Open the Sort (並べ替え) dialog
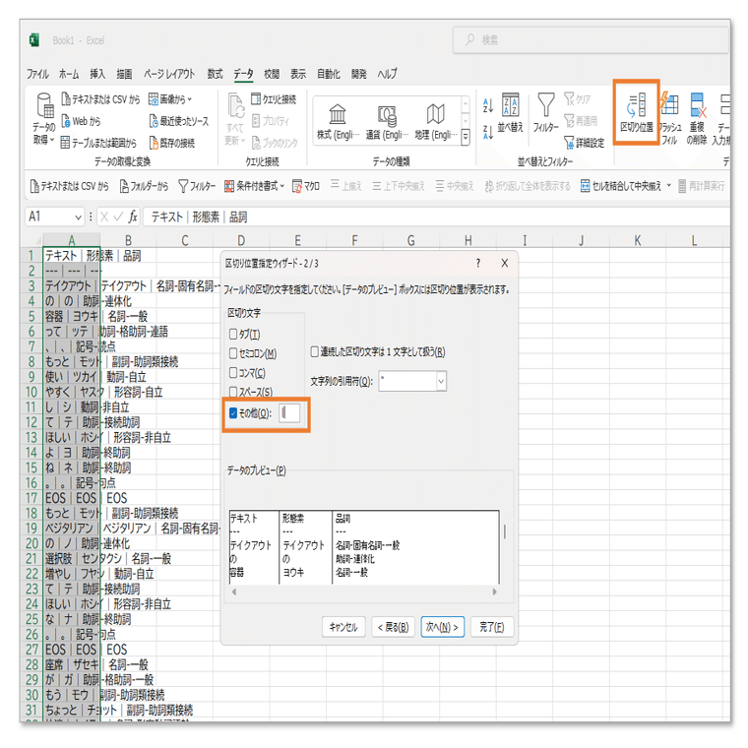 (x=511, y=113)
